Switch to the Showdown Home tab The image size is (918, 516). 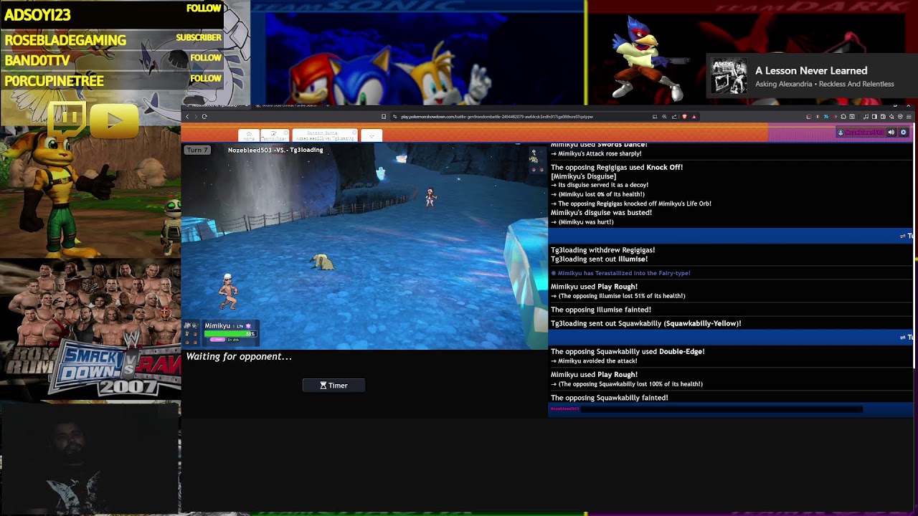click(248, 135)
